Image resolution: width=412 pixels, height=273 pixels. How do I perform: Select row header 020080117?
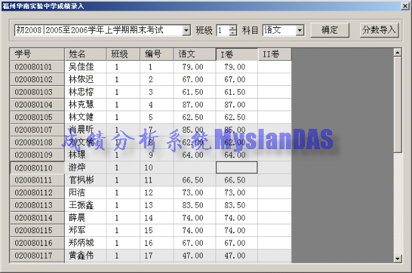tap(37, 256)
